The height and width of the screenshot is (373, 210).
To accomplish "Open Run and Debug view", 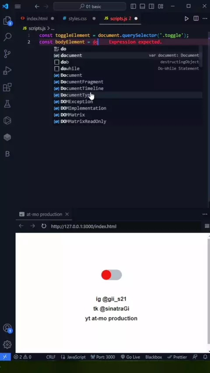I will pyautogui.click(x=7, y=70).
